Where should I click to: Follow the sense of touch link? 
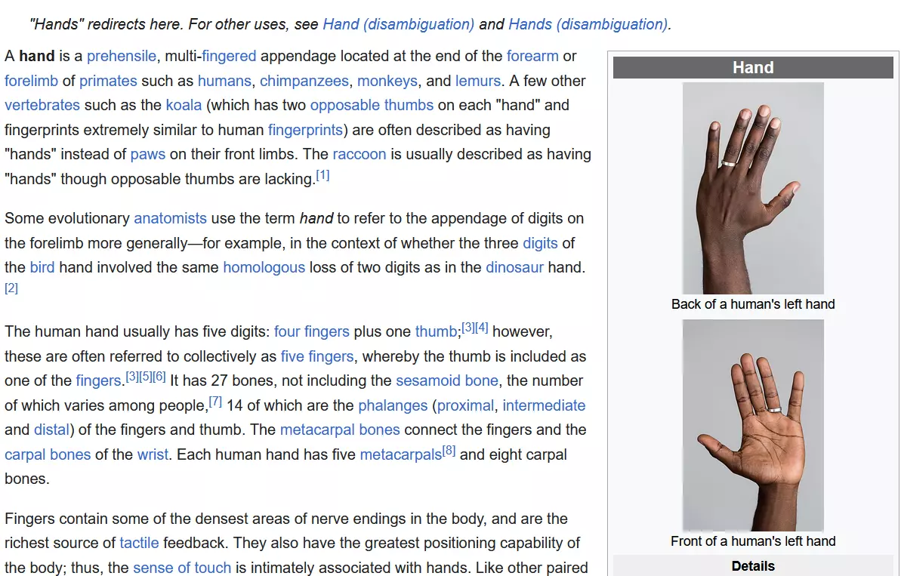pos(182,568)
